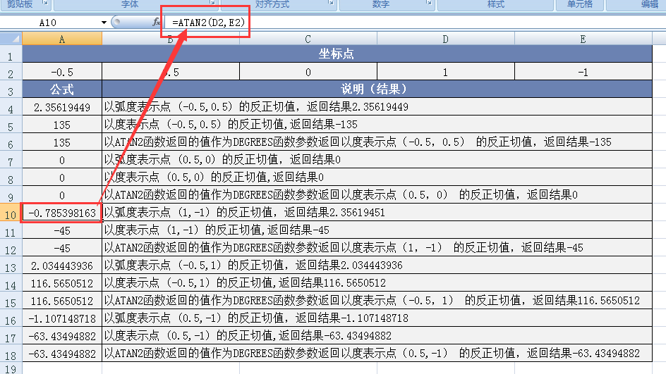Screen dimensions: 666x374
Task: Select cell D2 containing 1
Action: 446,72
